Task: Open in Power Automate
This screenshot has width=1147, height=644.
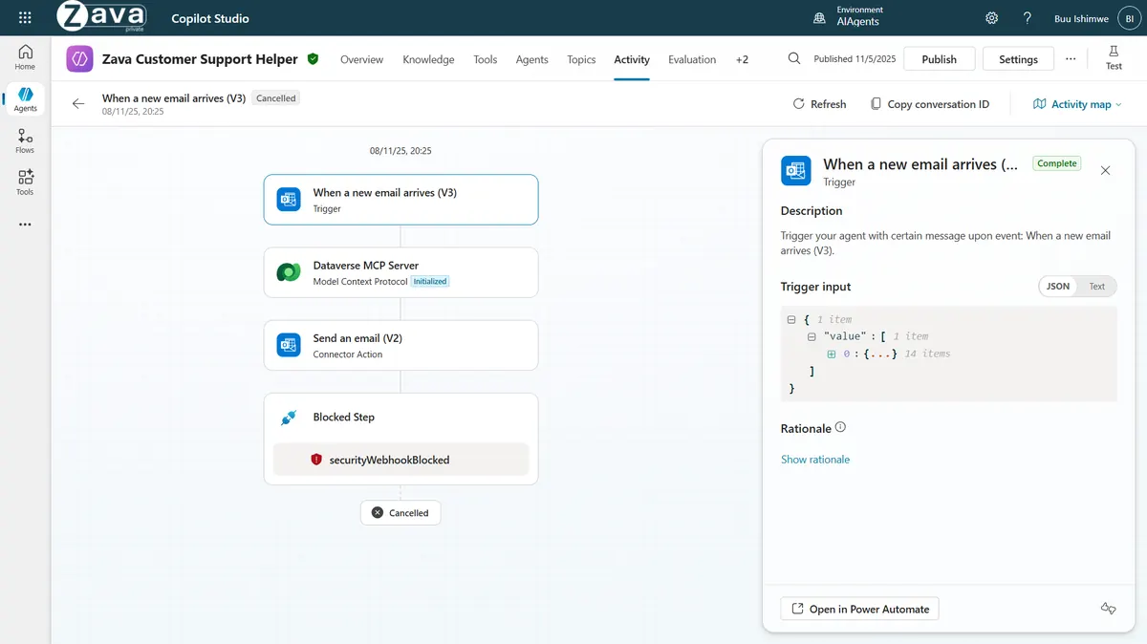Action: (859, 609)
